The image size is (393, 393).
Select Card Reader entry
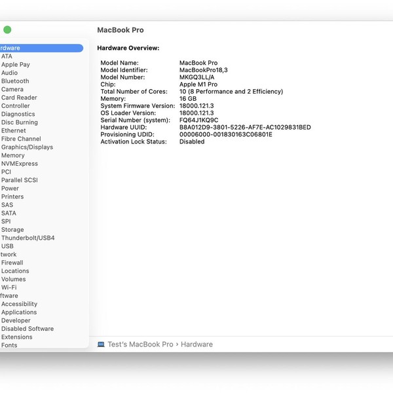click(x=19, y=98)
